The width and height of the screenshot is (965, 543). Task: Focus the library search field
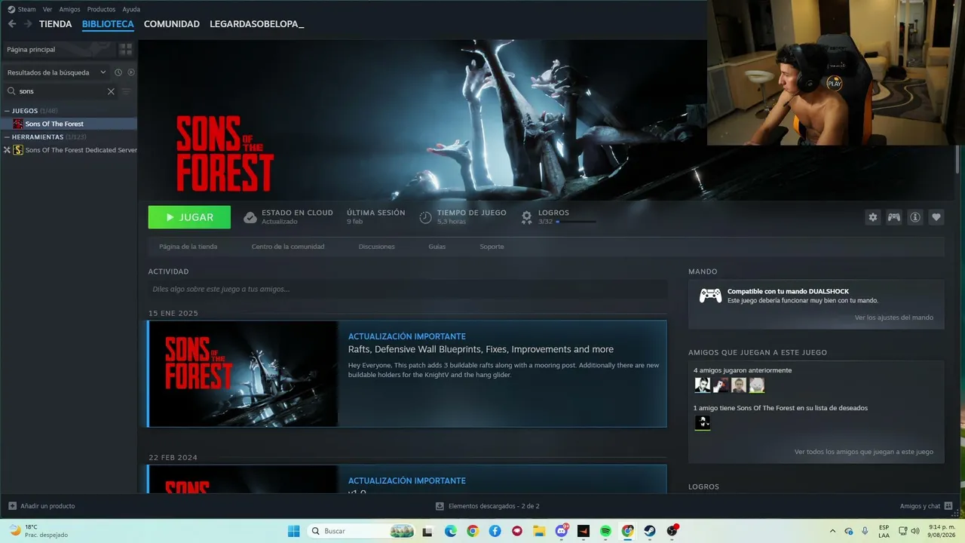pos(62,91)
